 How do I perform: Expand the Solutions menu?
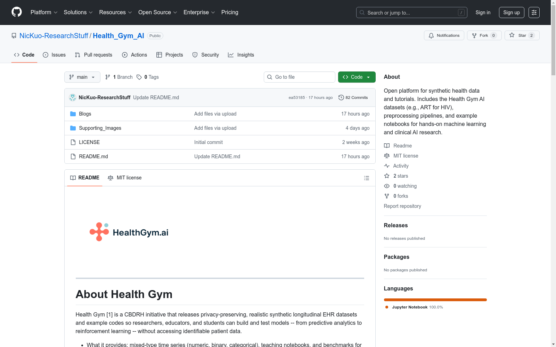pos(78,12)
